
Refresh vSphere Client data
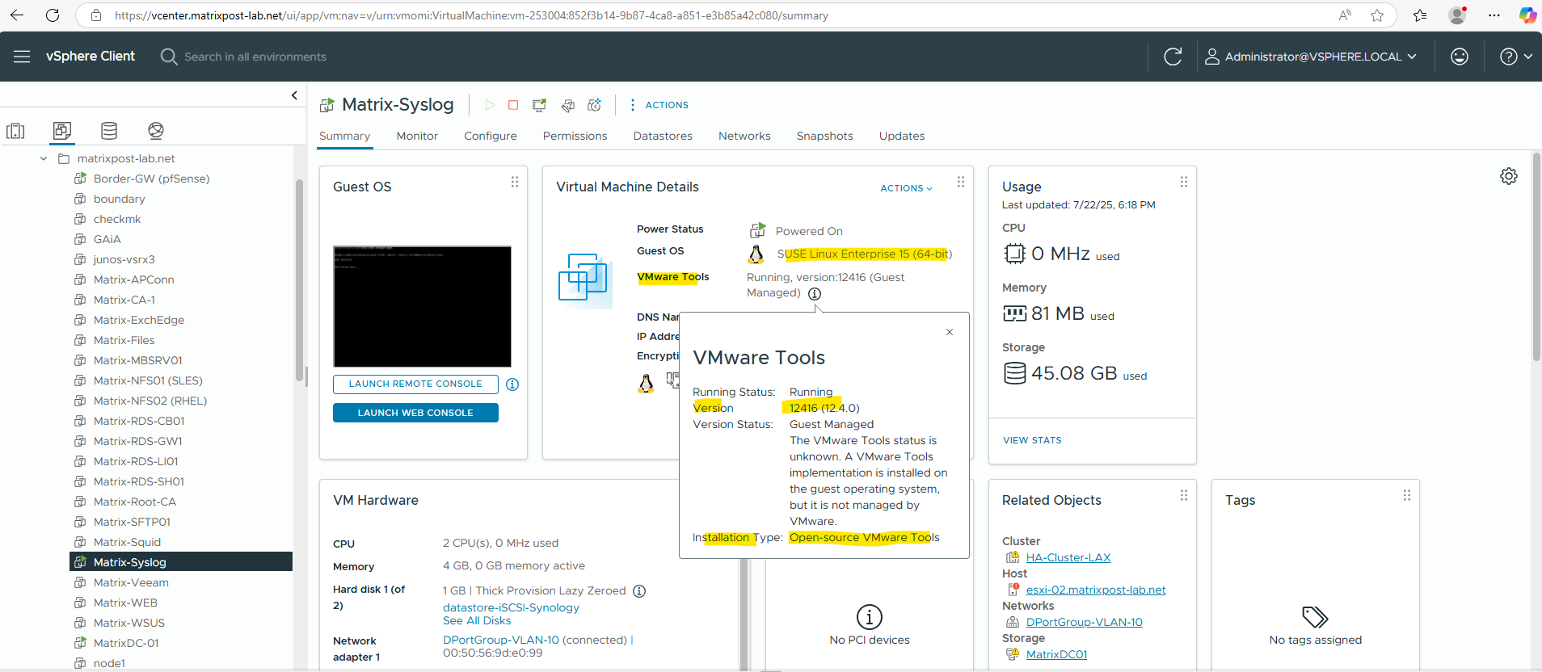tap(1173, 57)
